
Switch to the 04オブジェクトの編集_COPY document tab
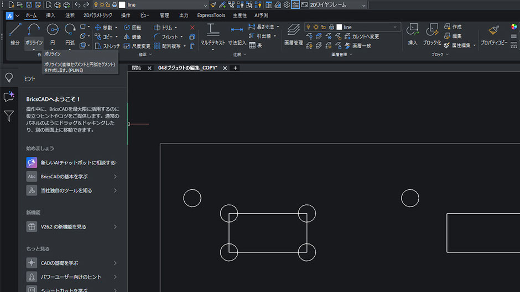188,68
